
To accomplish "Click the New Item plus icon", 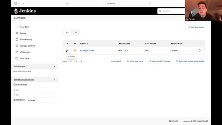I will 17,27.
